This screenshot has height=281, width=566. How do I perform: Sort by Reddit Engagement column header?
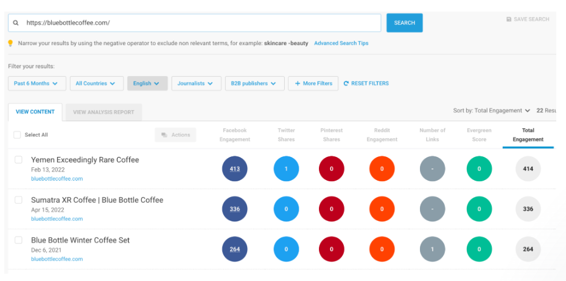pyautogui.click(x=382, y=135)
